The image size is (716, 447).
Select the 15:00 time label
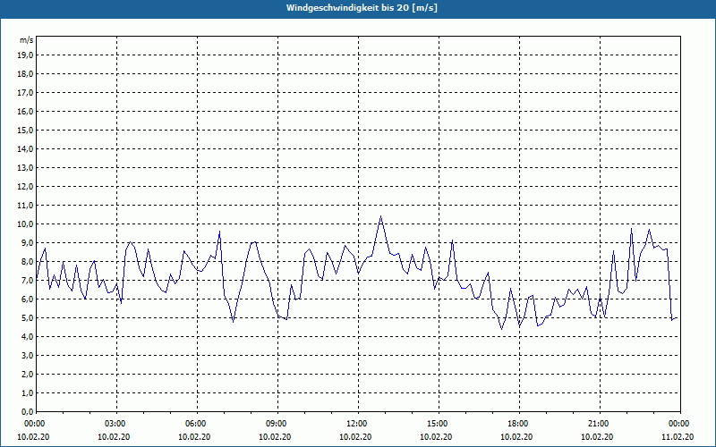(x=439, y=424)
